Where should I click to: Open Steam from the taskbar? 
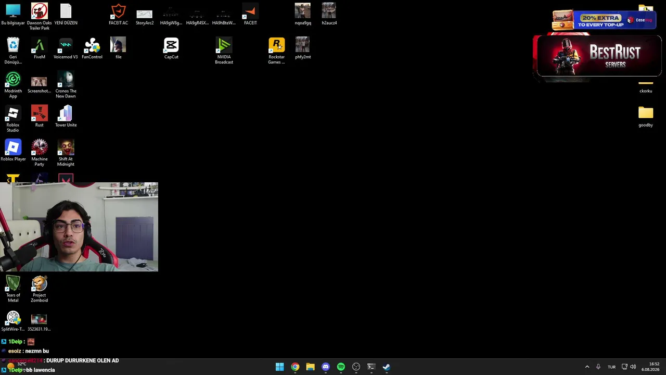pyautogui.click(x=387, y=367)
